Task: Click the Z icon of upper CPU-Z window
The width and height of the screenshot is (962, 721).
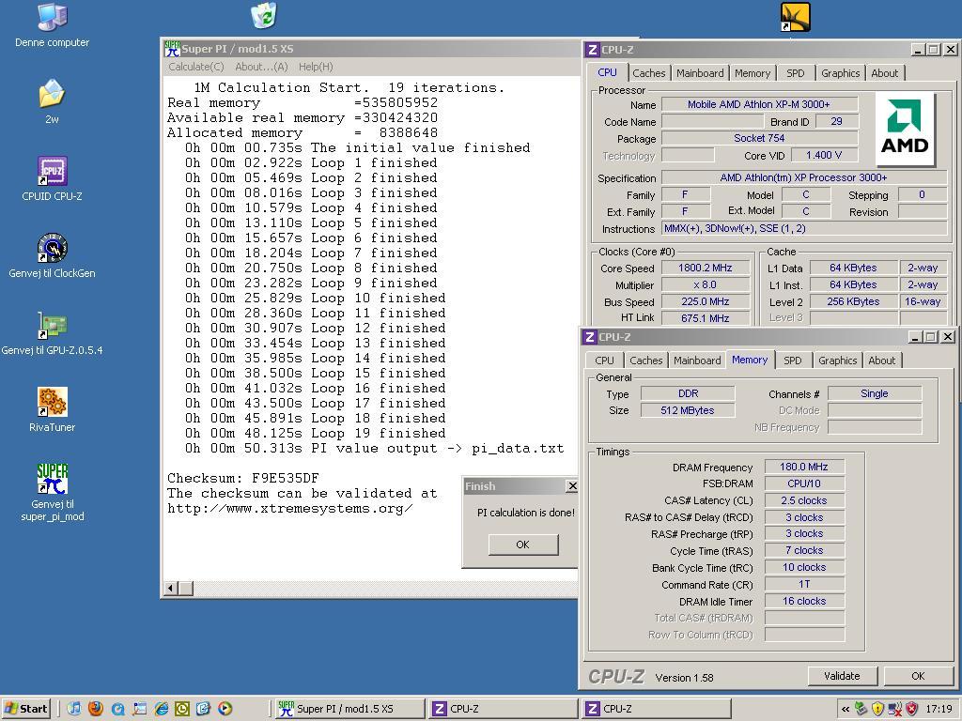Action: 592,50
